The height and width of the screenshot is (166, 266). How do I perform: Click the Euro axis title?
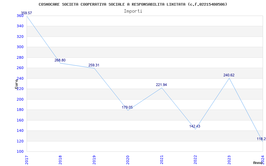click(16, 84)
